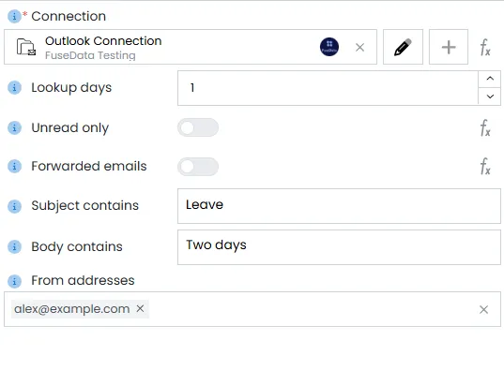Add a new connection with plus icon
This screenshot has width=504, height=385.
449,47
